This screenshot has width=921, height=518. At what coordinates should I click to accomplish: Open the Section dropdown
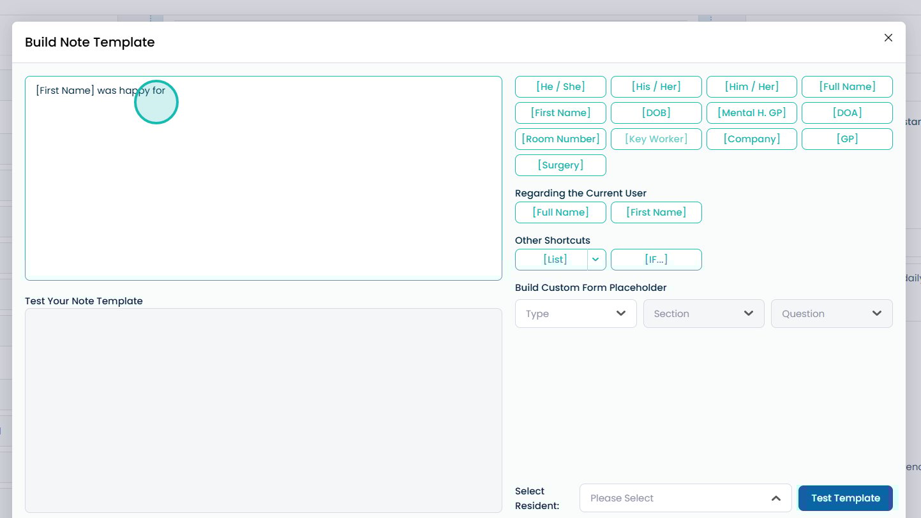click(x=703, y=314)
